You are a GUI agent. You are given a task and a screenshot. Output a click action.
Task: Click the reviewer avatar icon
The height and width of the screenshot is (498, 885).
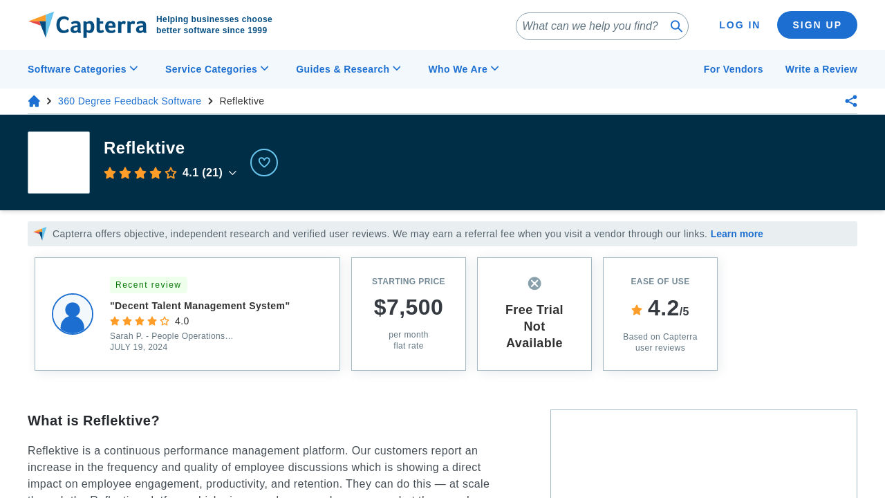(73, 314)
